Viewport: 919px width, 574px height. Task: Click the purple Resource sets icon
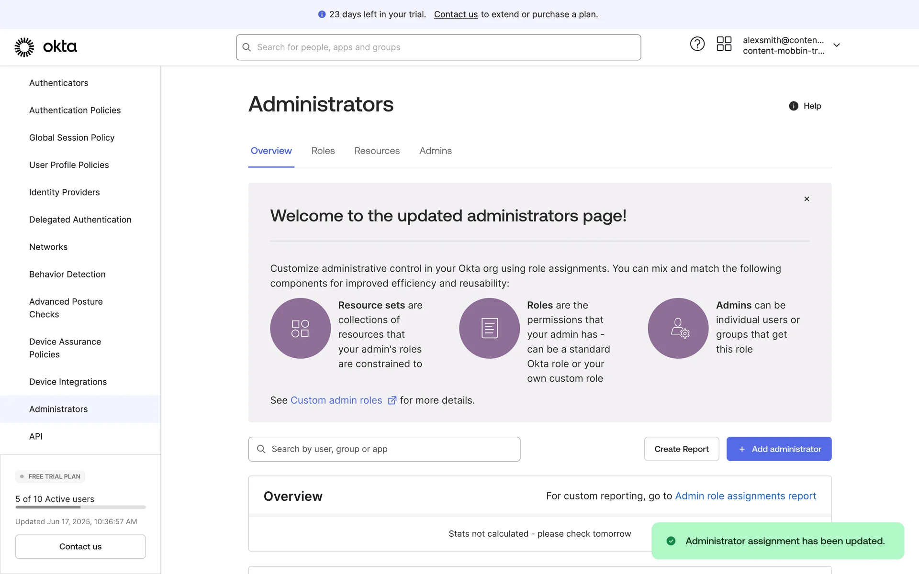[300, 328]
